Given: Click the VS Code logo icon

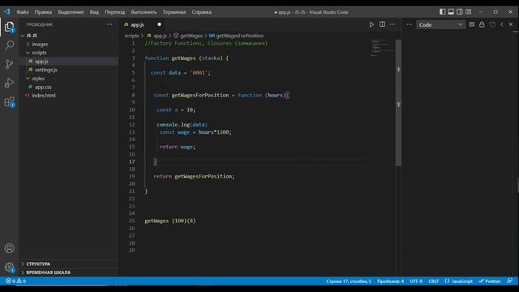Looking at the screenshot, I should (7, 12).
